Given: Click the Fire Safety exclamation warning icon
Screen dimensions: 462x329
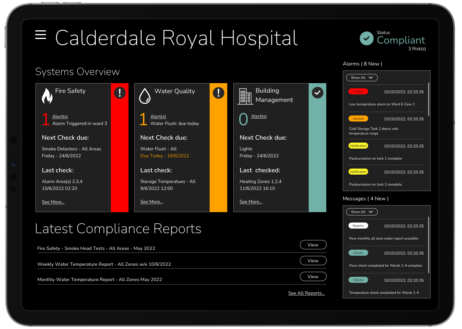Looking at the screenshot, I should tap(120, 93).
